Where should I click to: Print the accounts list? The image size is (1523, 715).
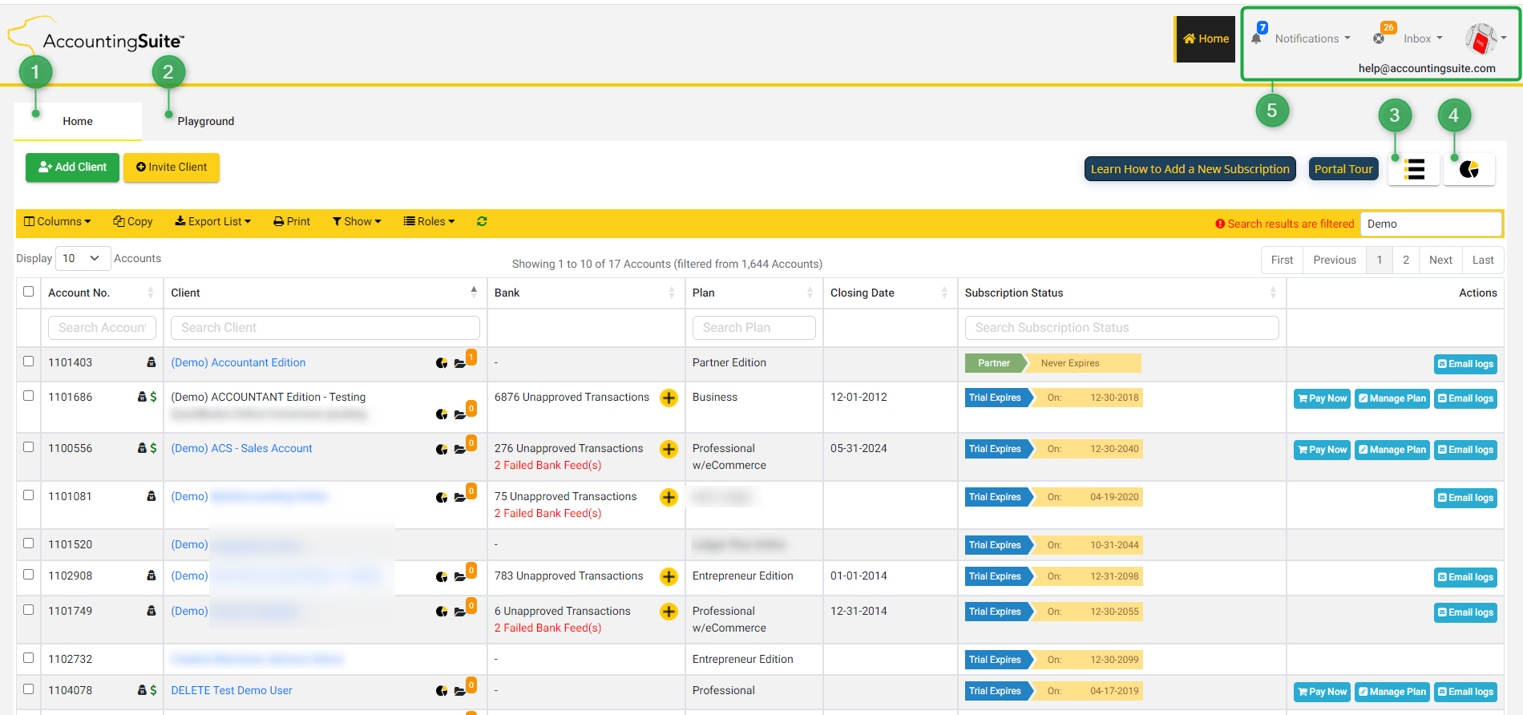click(292, 221)
